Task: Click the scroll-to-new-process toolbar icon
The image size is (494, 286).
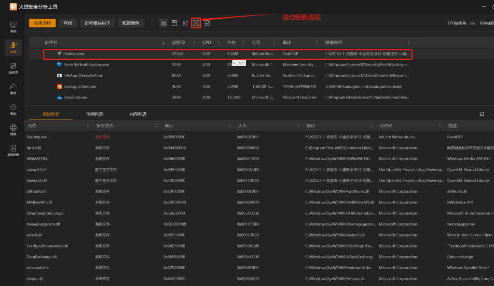Action: [196, 23]
